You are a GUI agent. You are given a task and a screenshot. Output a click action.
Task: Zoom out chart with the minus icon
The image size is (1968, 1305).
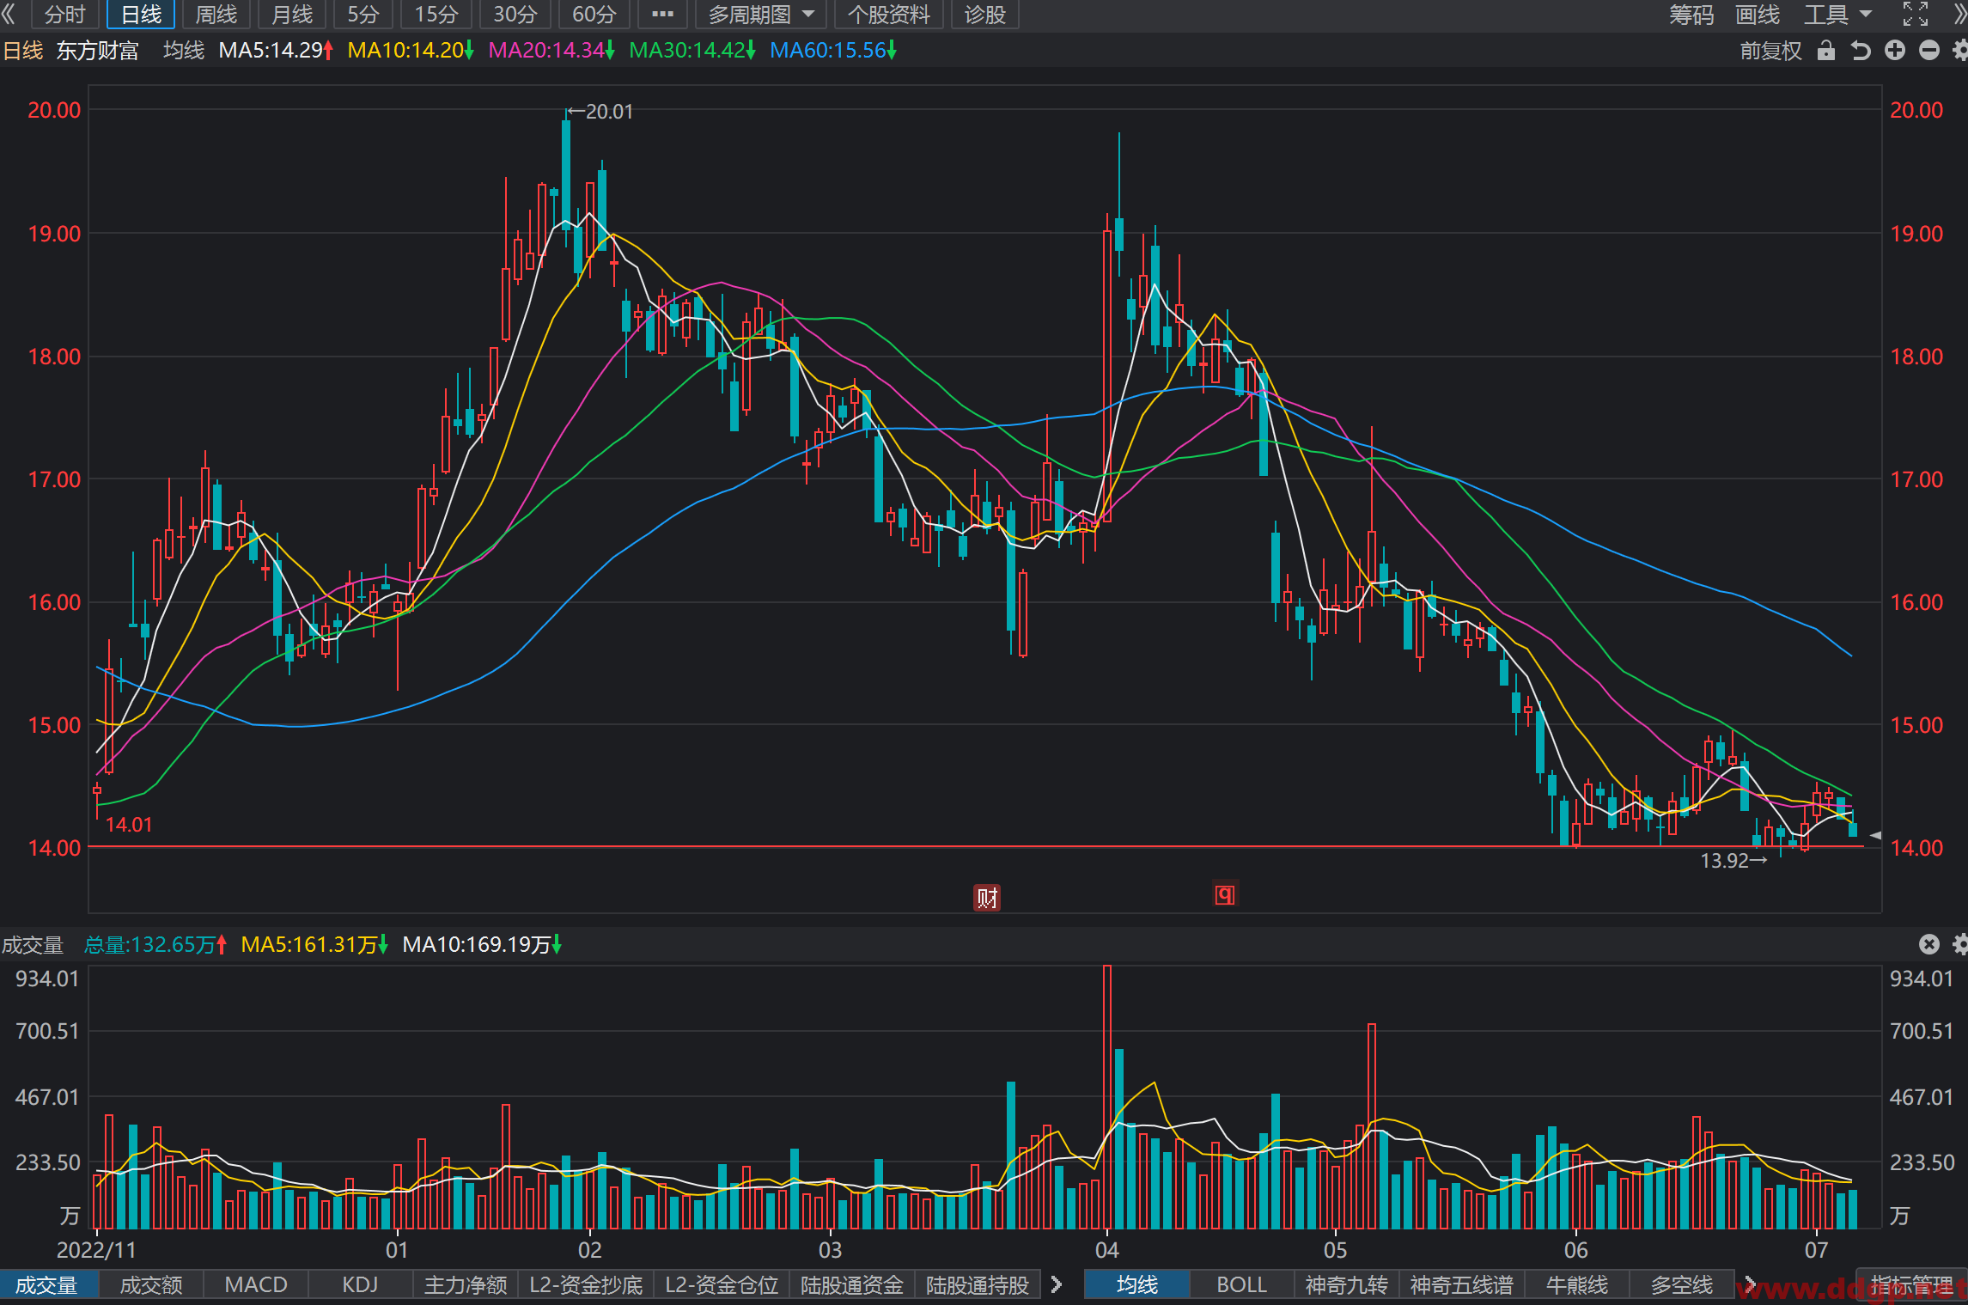(x=1928, y=51)
